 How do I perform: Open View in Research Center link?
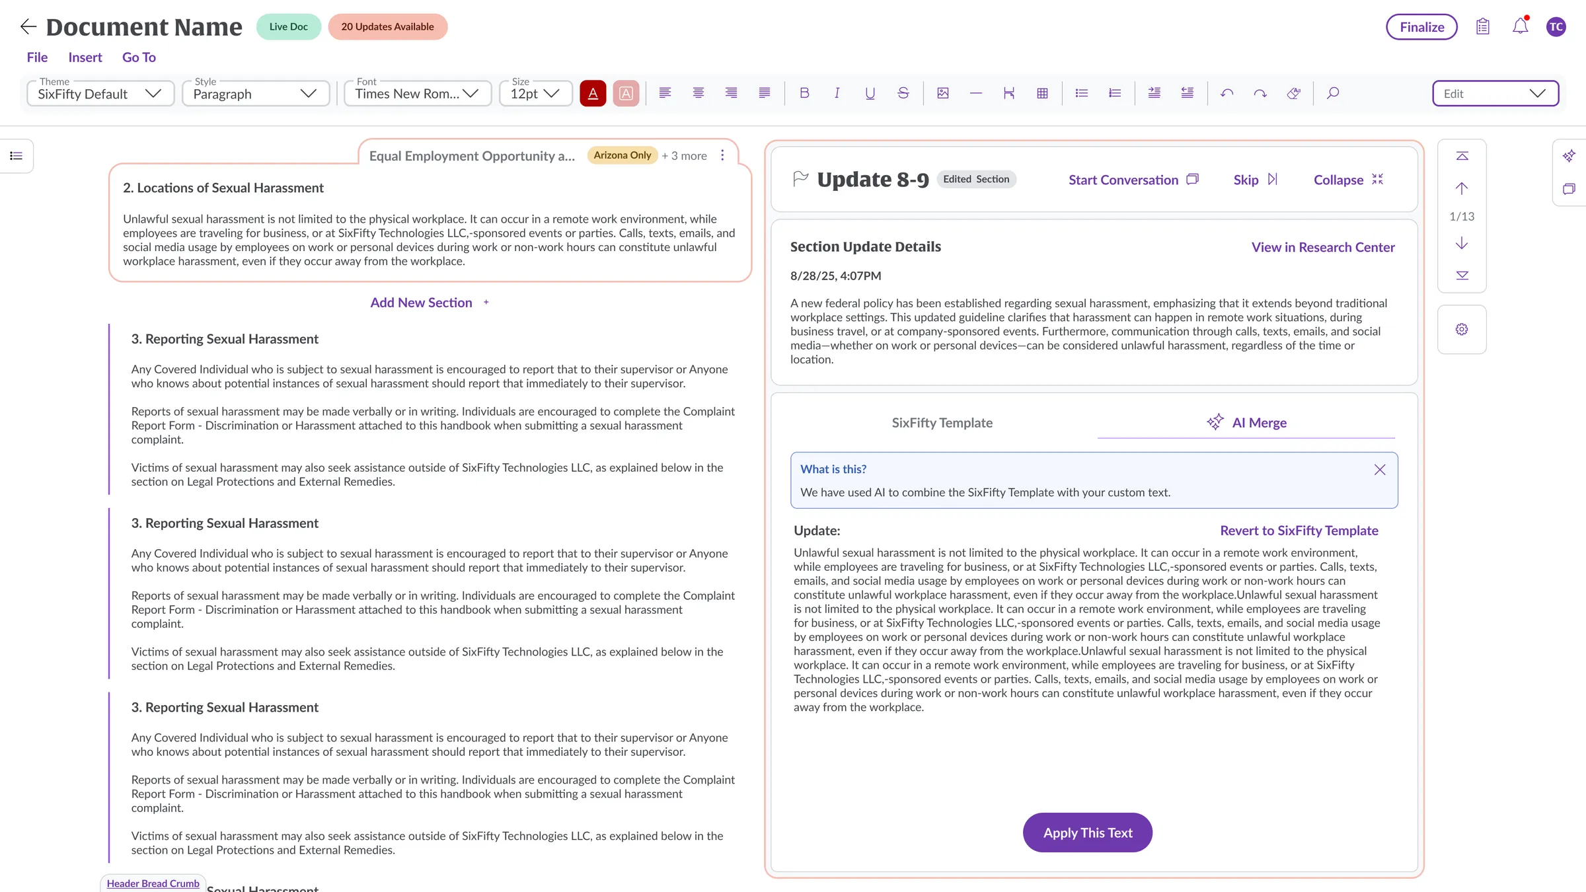pyautogui.click(x=1323, y=247)
